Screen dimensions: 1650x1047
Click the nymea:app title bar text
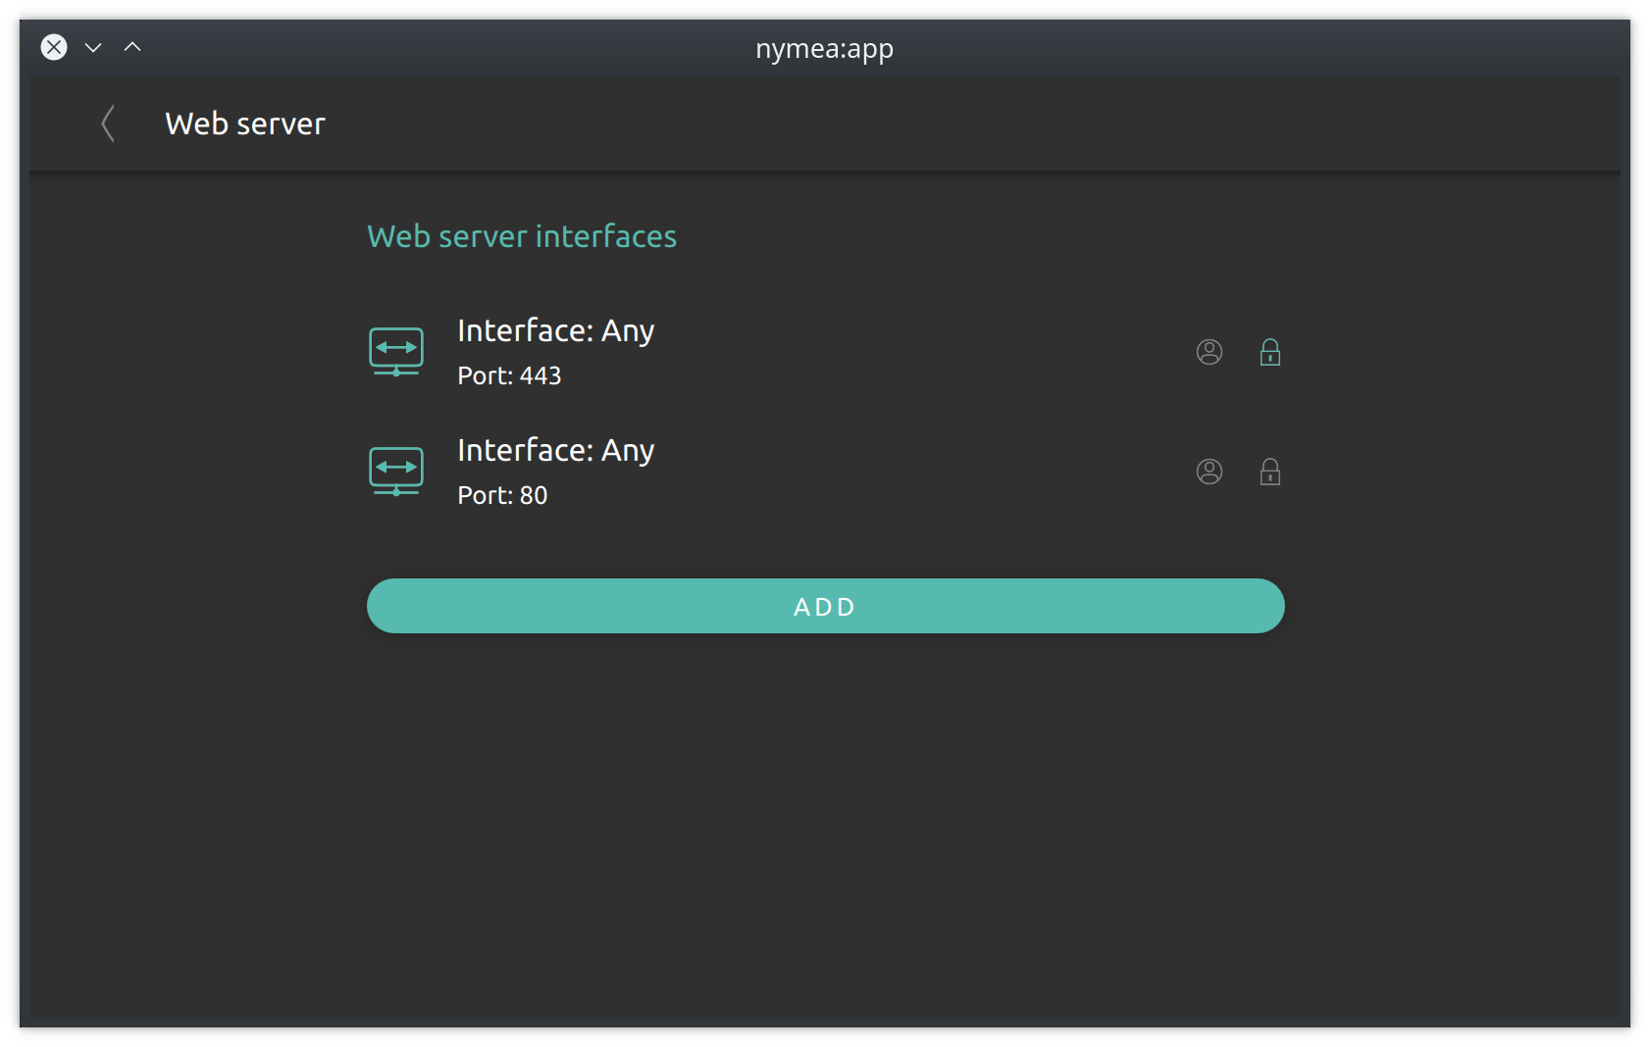pyautogui.click(x=824, y=48)
